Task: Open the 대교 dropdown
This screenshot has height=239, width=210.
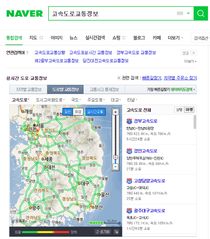Action: [115, 100]
